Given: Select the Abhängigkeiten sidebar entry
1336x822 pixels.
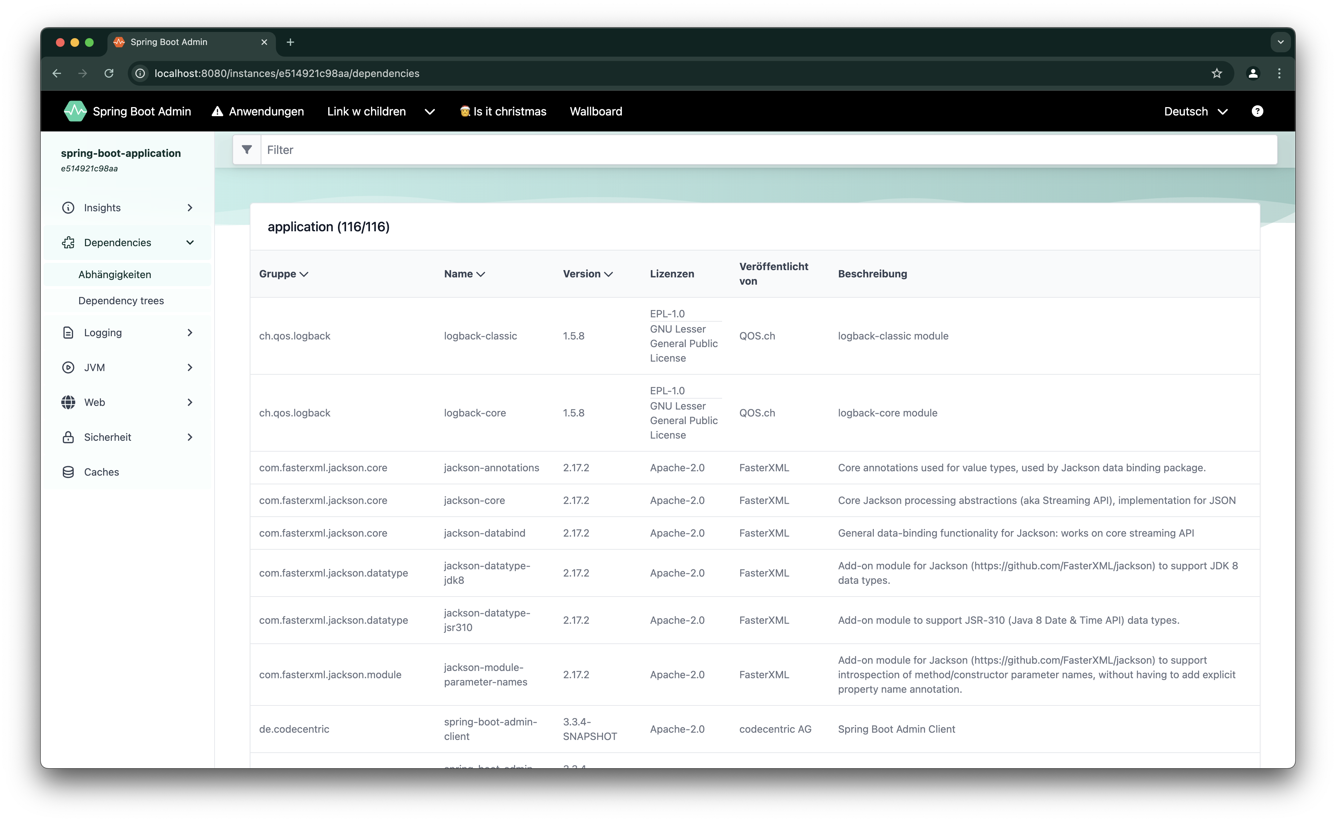Looking at the screenshot, I should [114, 274].
